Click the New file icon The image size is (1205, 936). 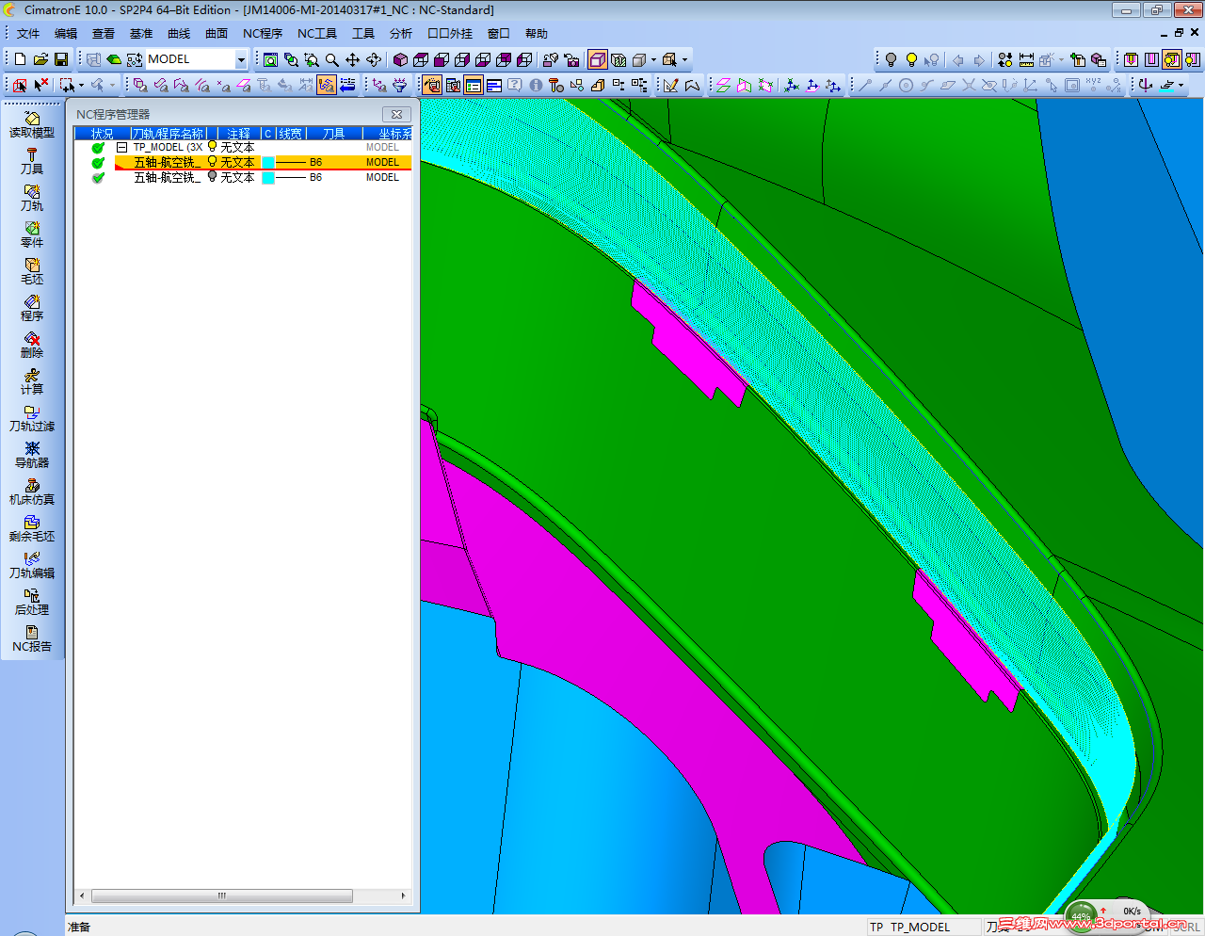coord(21,59)
